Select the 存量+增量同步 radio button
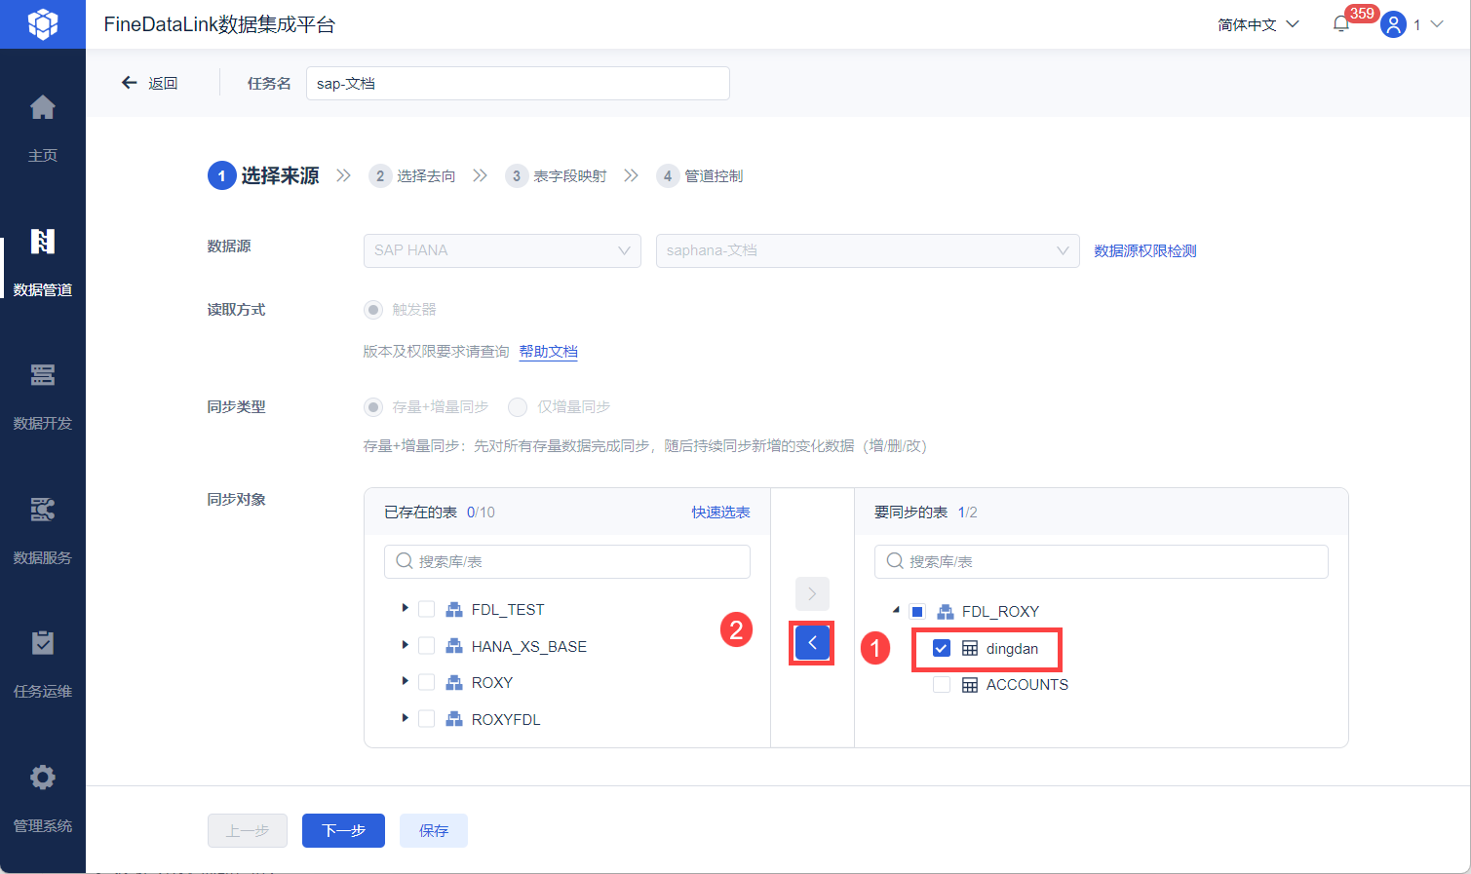Screen dimensions: 1471x874 coord(373,407)
